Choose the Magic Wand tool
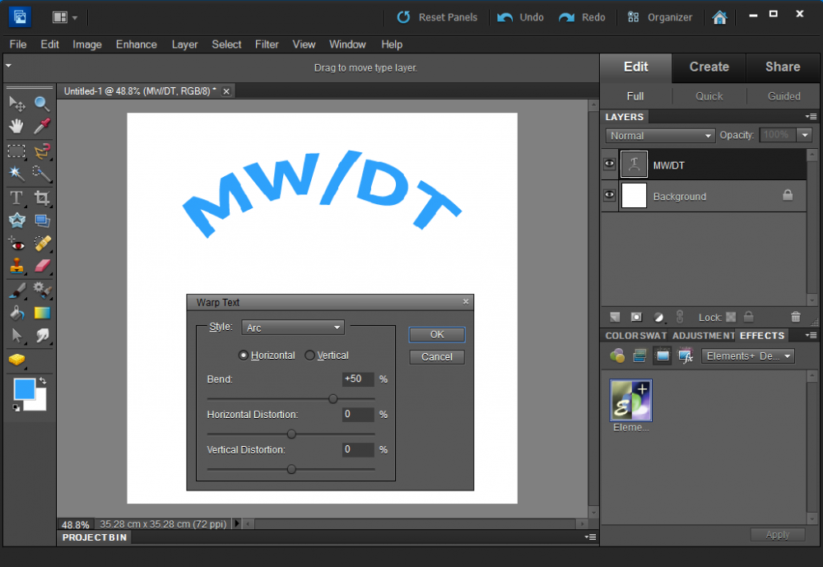 click(x=16, y=173)
